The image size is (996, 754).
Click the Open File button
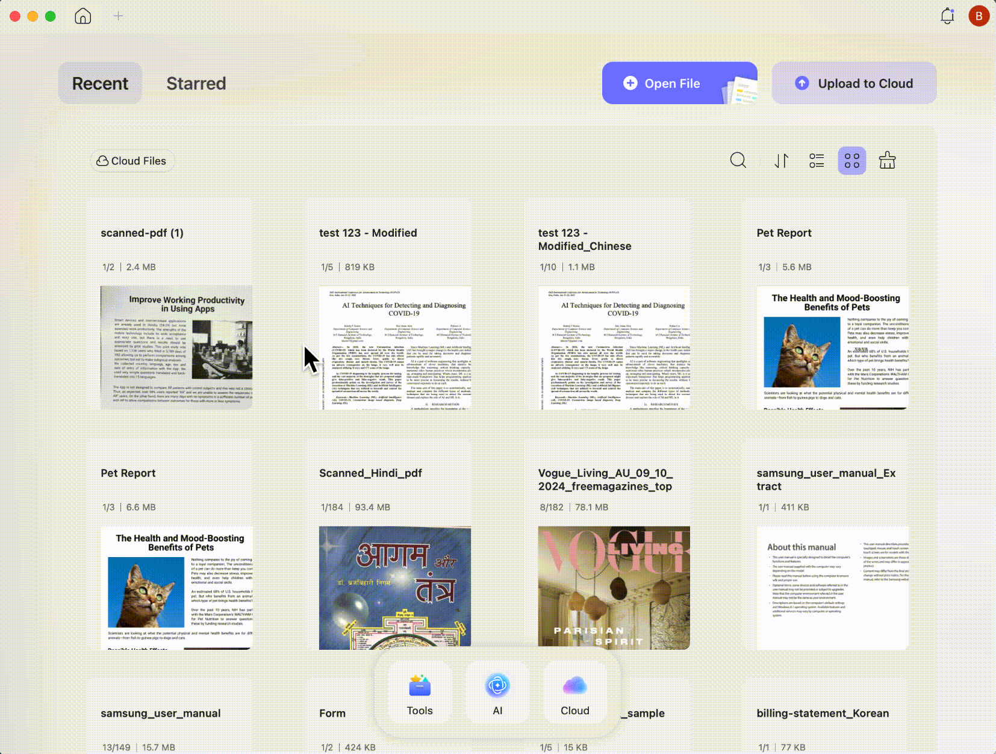pyautogui.click(x=679, y=83)
